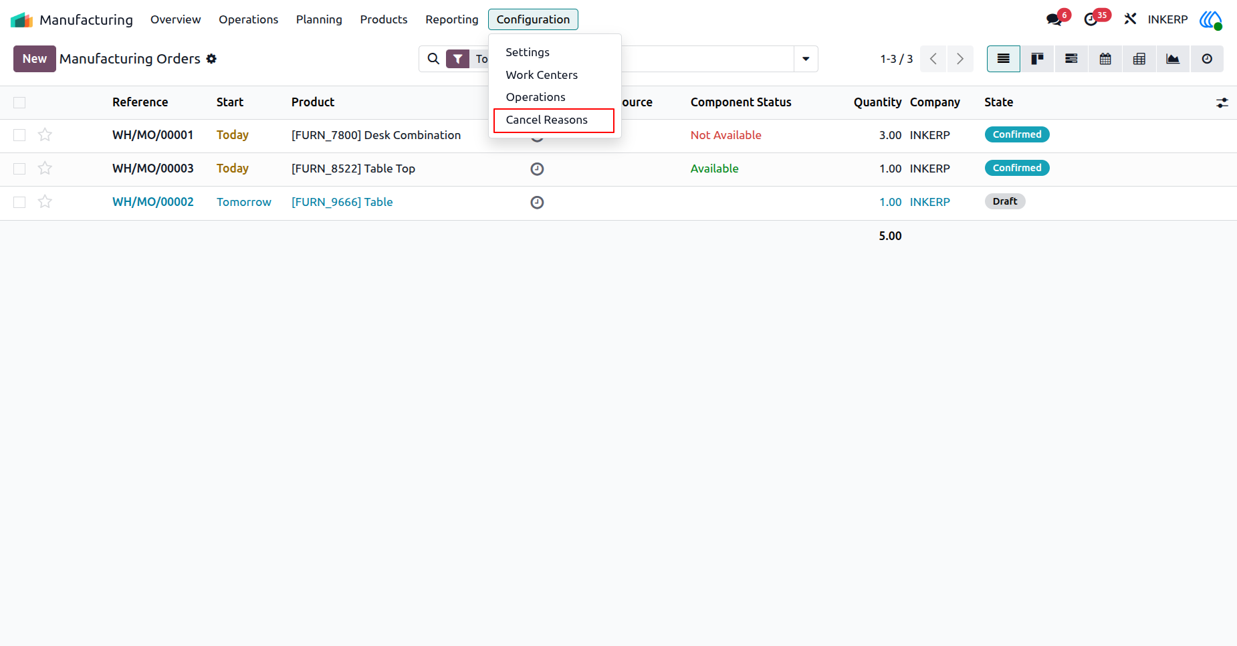Open the activities clock icon with 35 badge
1237x646 pixels.
click(1091, 19)
